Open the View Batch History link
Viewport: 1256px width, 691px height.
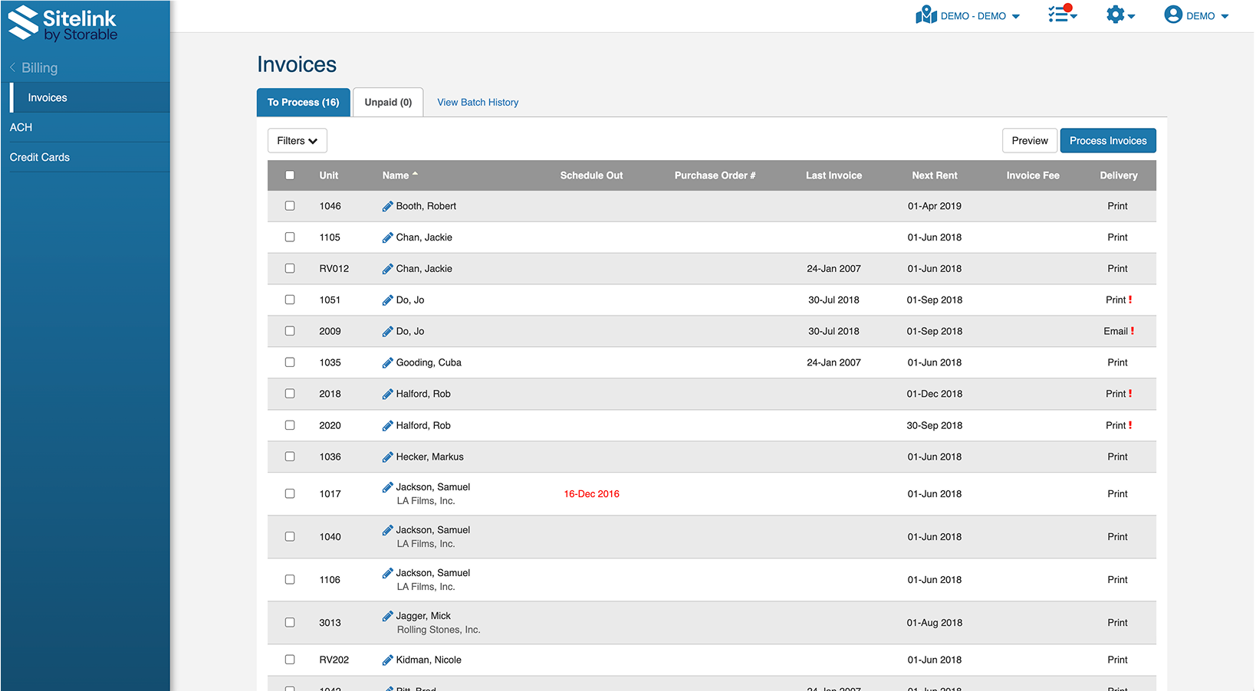click(478, 103)
